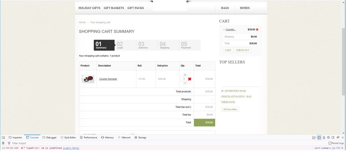Click the filter funnel icon in console
This screenshot has width=346, height=159.
(x=9, y=143)
